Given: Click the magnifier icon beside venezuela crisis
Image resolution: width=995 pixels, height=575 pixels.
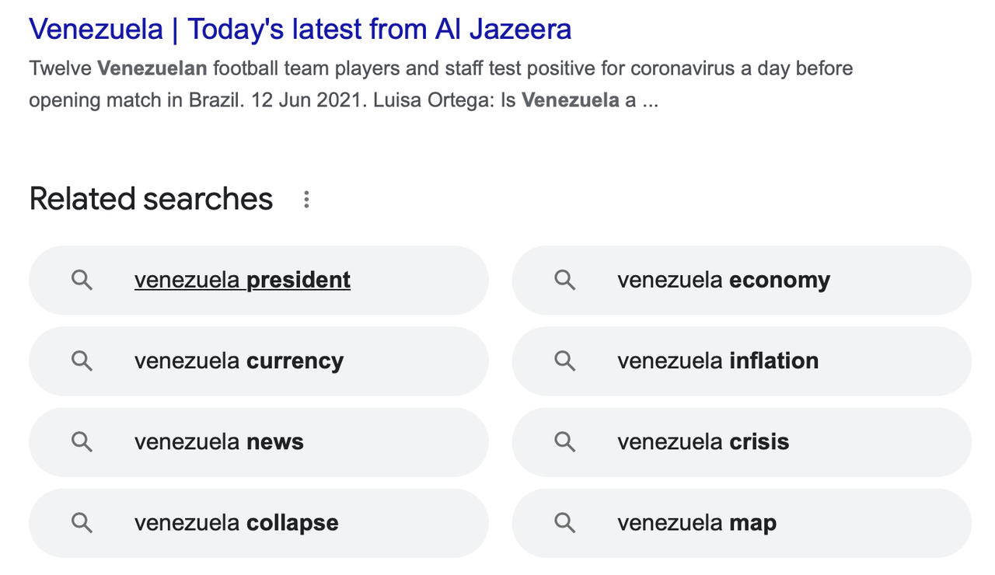Looking at the screenshot, I should [565, 442].
